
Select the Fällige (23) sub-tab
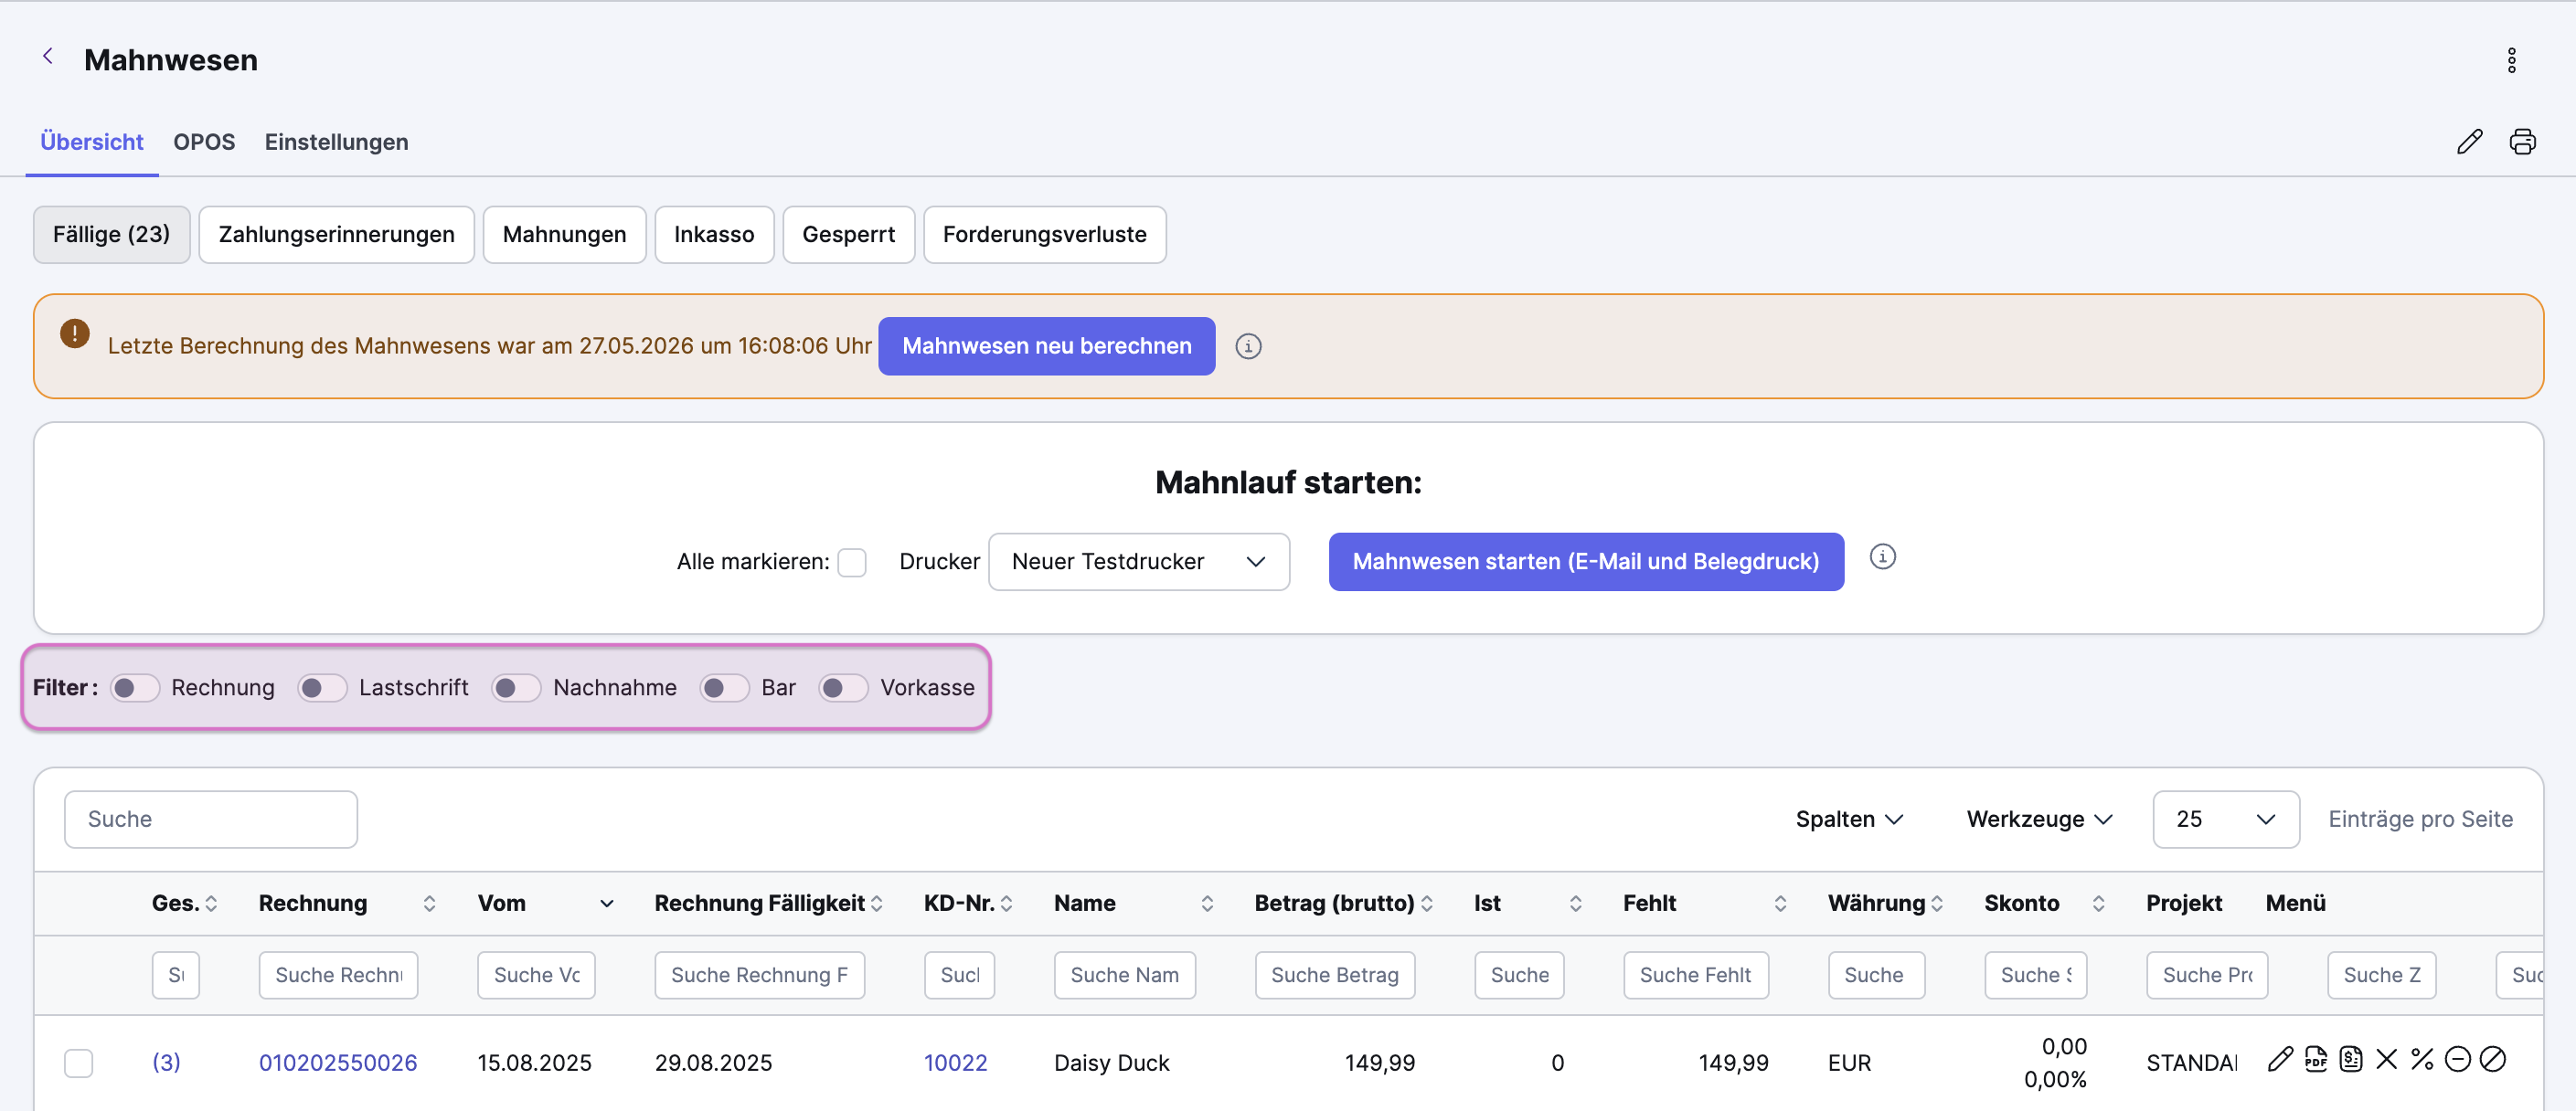coord(111,235)
